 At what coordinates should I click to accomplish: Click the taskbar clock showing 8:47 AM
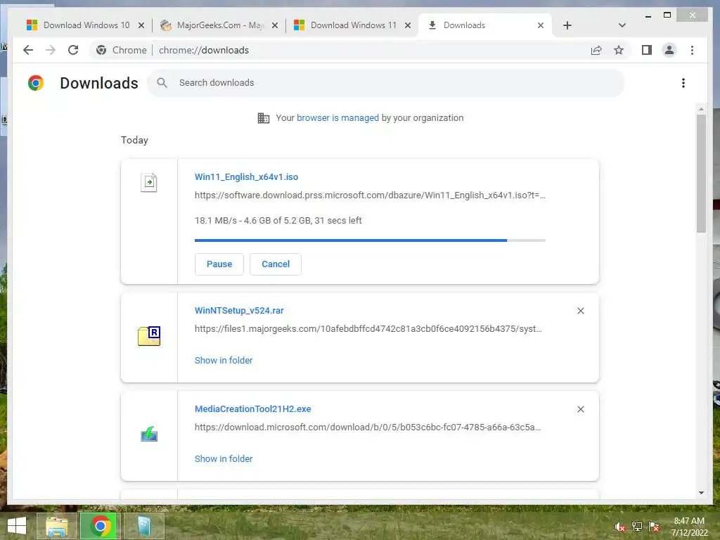(x=689, y=527)
